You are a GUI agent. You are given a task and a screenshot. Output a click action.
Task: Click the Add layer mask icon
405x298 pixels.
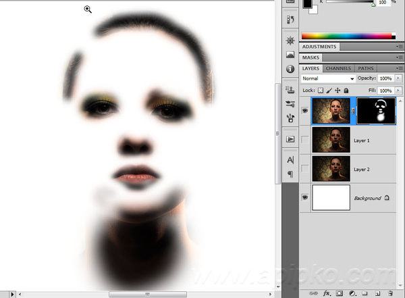pos(339,293)
